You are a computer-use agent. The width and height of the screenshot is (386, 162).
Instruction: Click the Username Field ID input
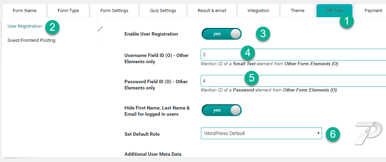coord(293,55)
